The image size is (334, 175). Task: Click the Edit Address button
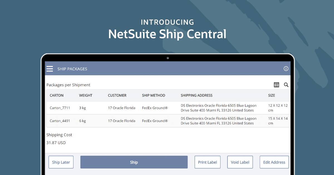pyautogui.click(x=274, y=162)
